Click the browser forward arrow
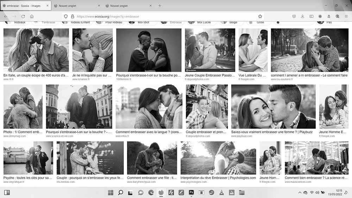 [x=14, y=17]
